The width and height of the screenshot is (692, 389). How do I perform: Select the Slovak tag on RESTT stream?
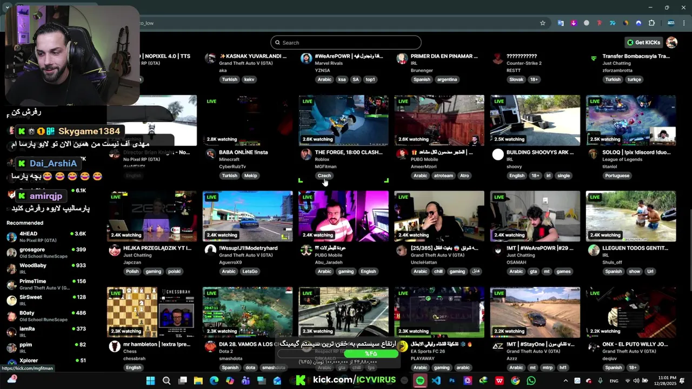click(x=516, y=79)
